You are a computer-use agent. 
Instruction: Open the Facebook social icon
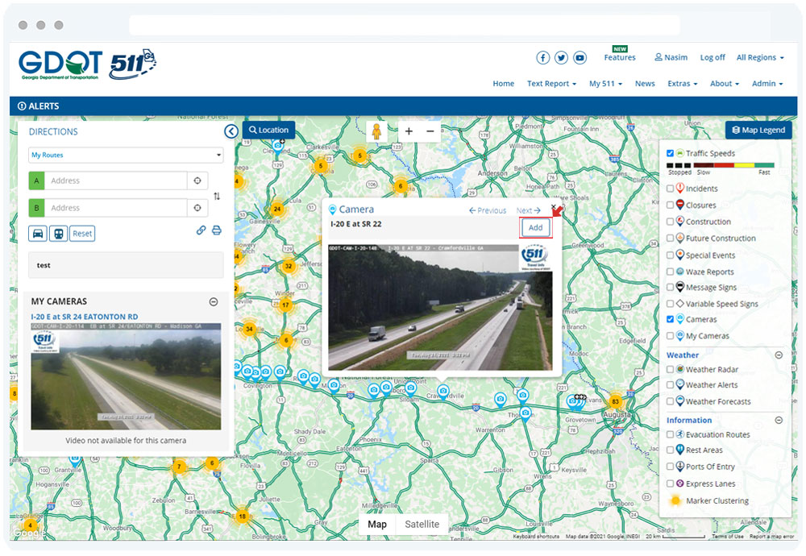(542, 57)
